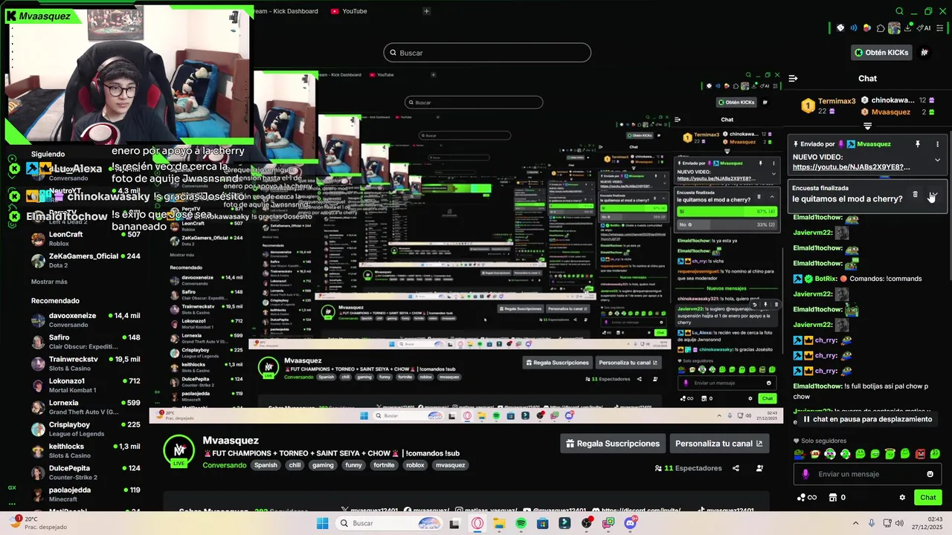Screen dimensions: 952x535
Task: Click BotRix username in chat
Action: [x=826, y=279]
